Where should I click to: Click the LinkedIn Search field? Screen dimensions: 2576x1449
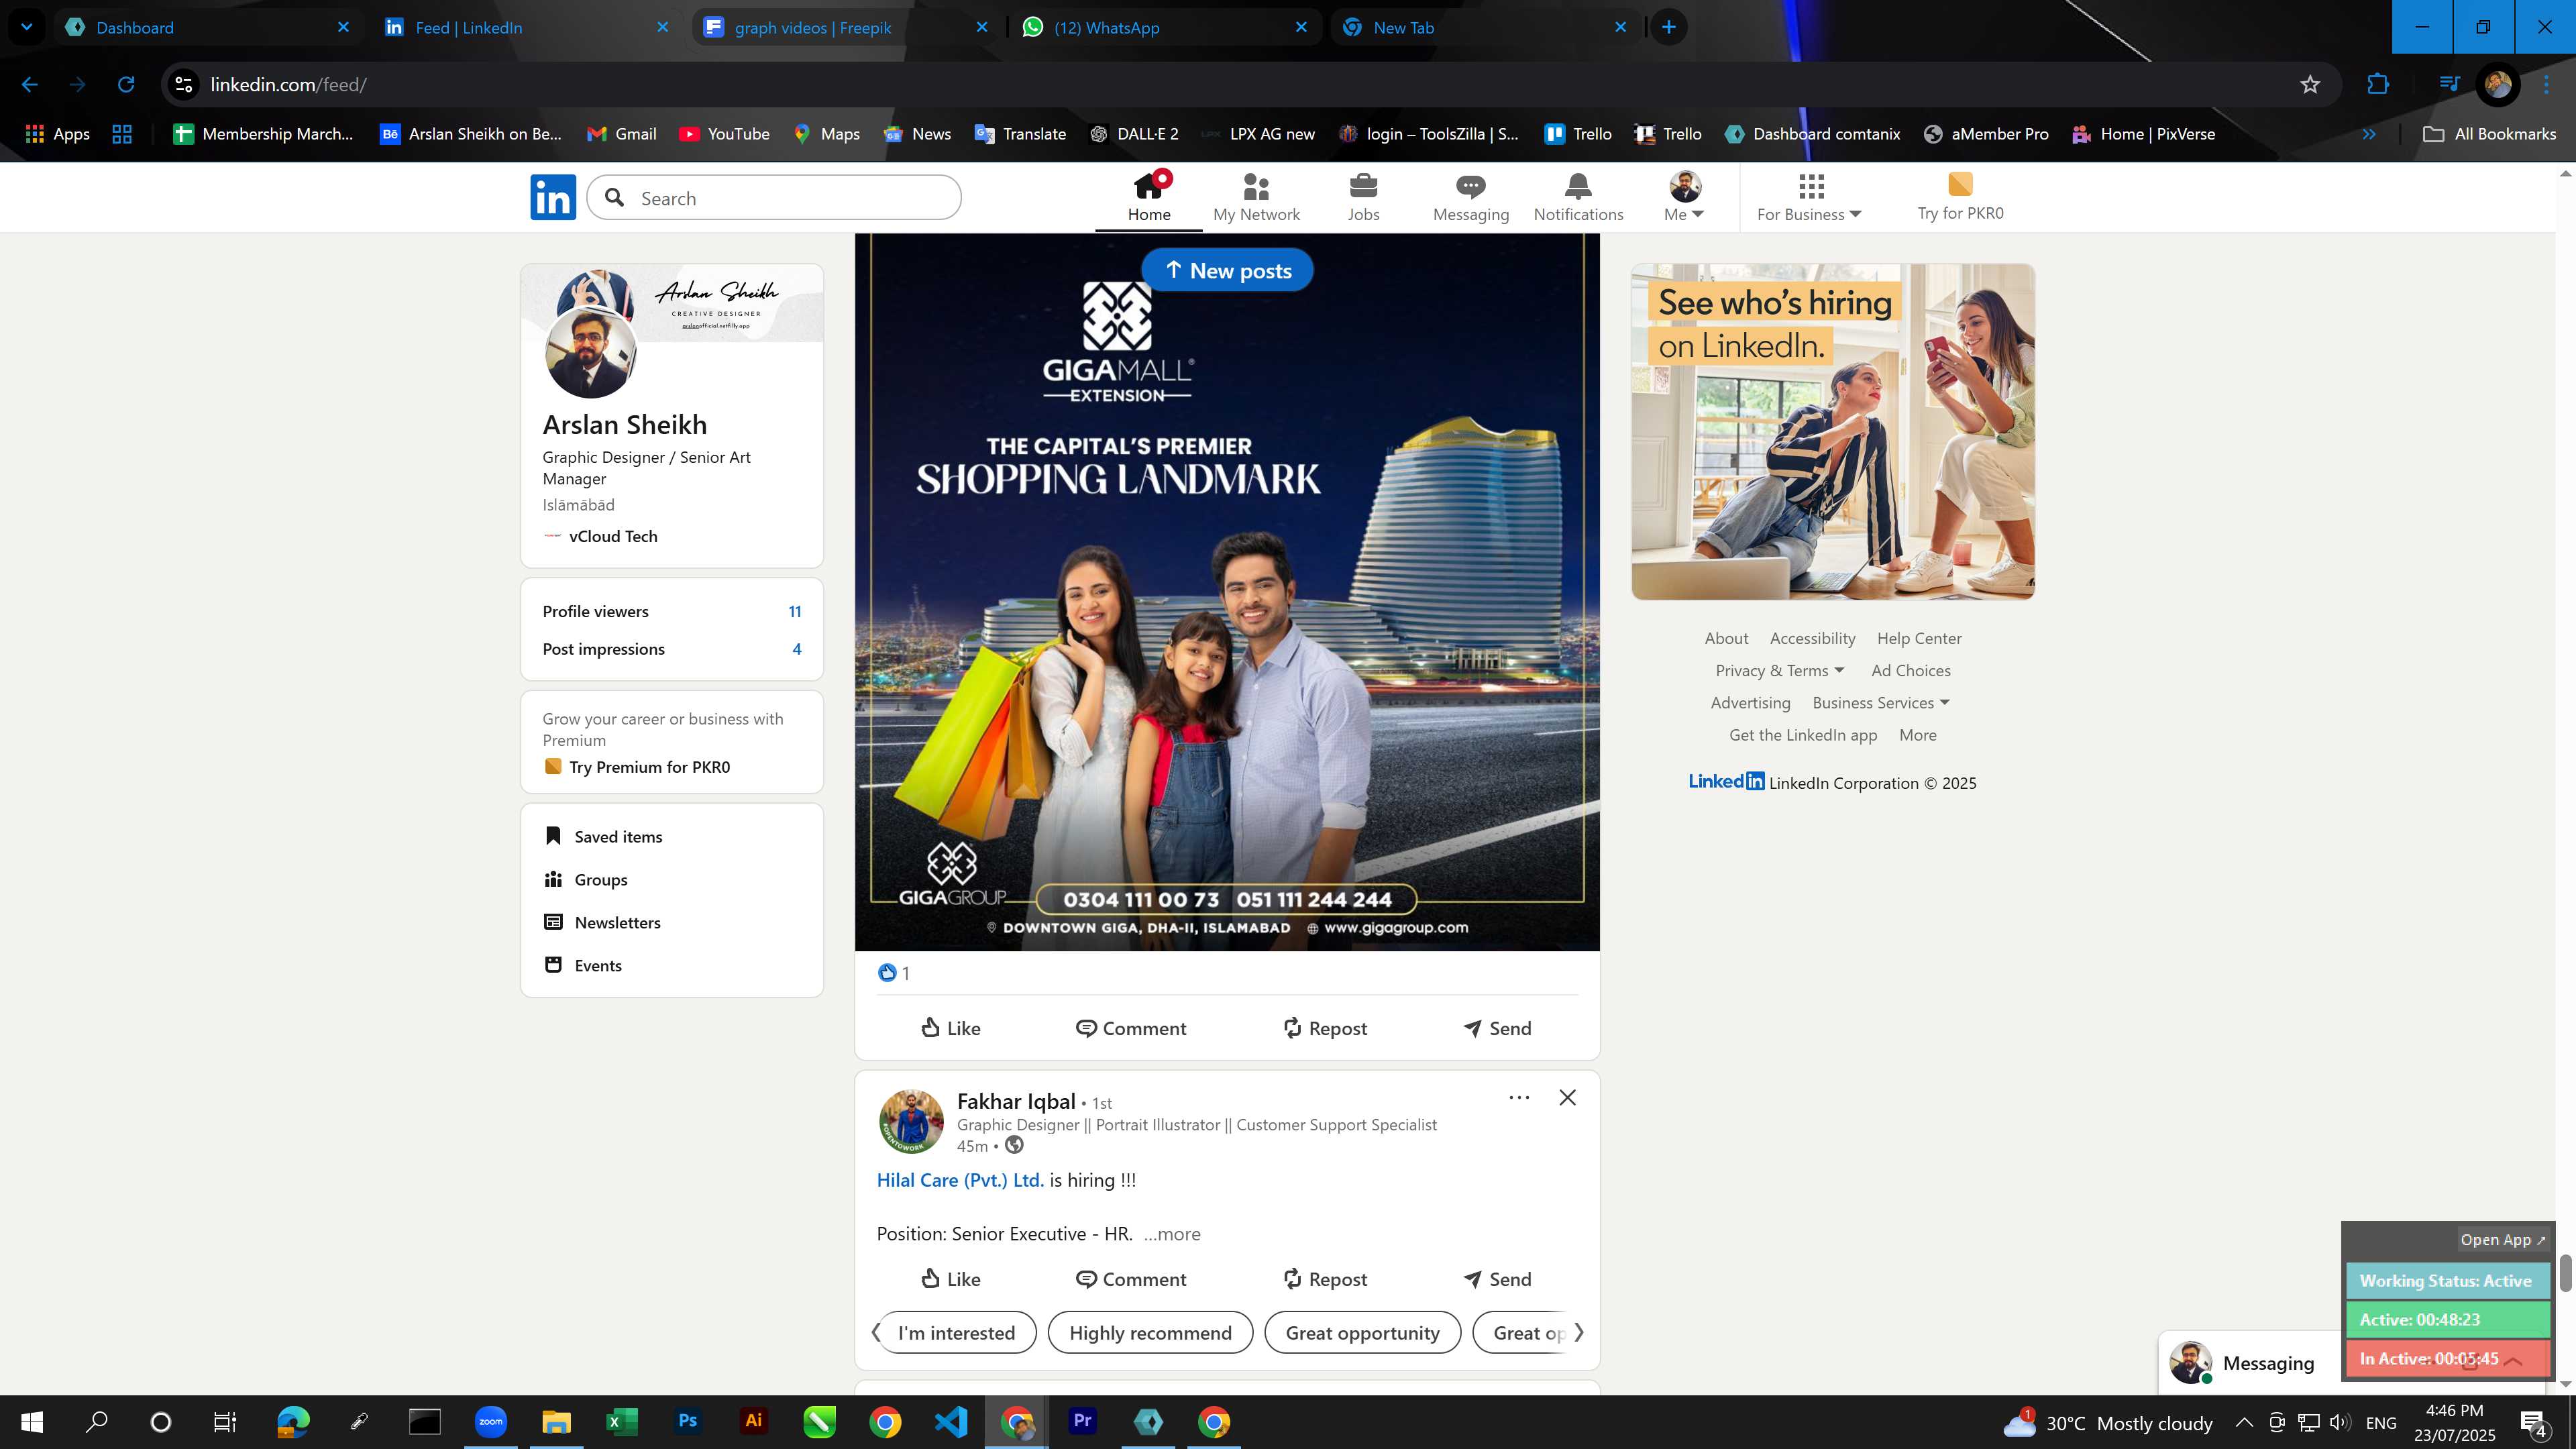[x=774, y=198]
